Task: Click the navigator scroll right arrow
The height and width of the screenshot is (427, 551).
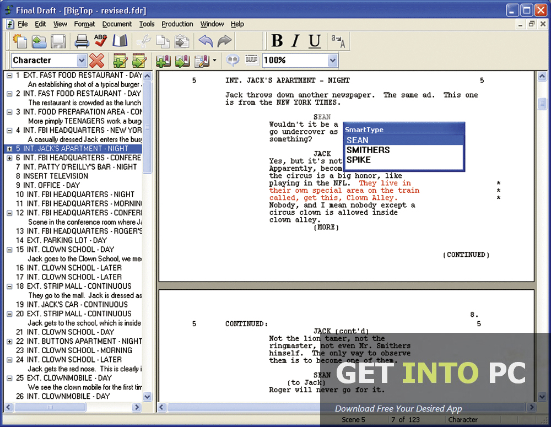Action: coord(137,407)
